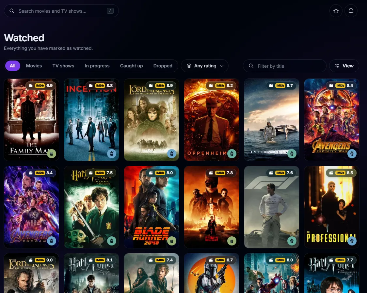Image resolution: width=367 pixels, height=293 pixels.
Task: Open The Family Man poster
Action: click(x=31, y=120)
